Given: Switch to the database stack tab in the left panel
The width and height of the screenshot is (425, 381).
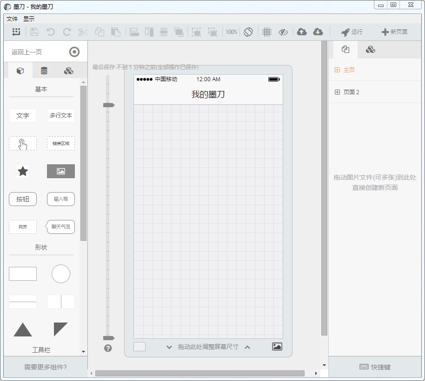Looking at the screenshot, I should [44, 71].
